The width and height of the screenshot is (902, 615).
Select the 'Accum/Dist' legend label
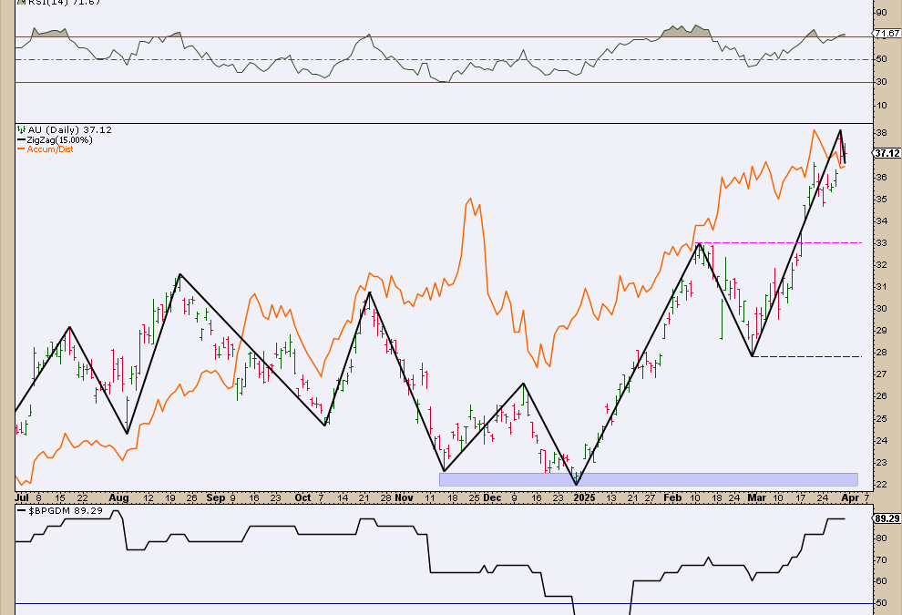50,149
